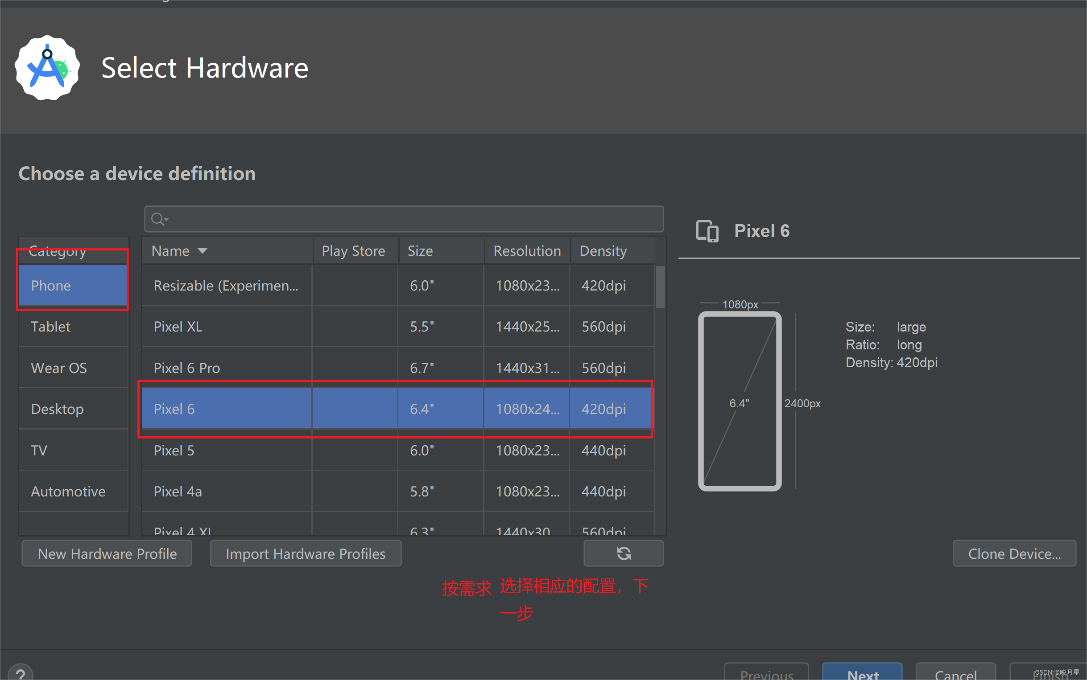The image size is (1087, 680).
Task: Click the New Hardware Profile button
Action: (x=107, y=553)
